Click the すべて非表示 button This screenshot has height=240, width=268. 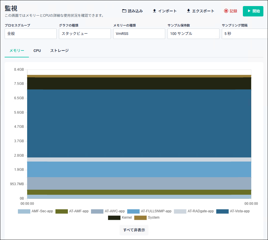tap(134, 230)
